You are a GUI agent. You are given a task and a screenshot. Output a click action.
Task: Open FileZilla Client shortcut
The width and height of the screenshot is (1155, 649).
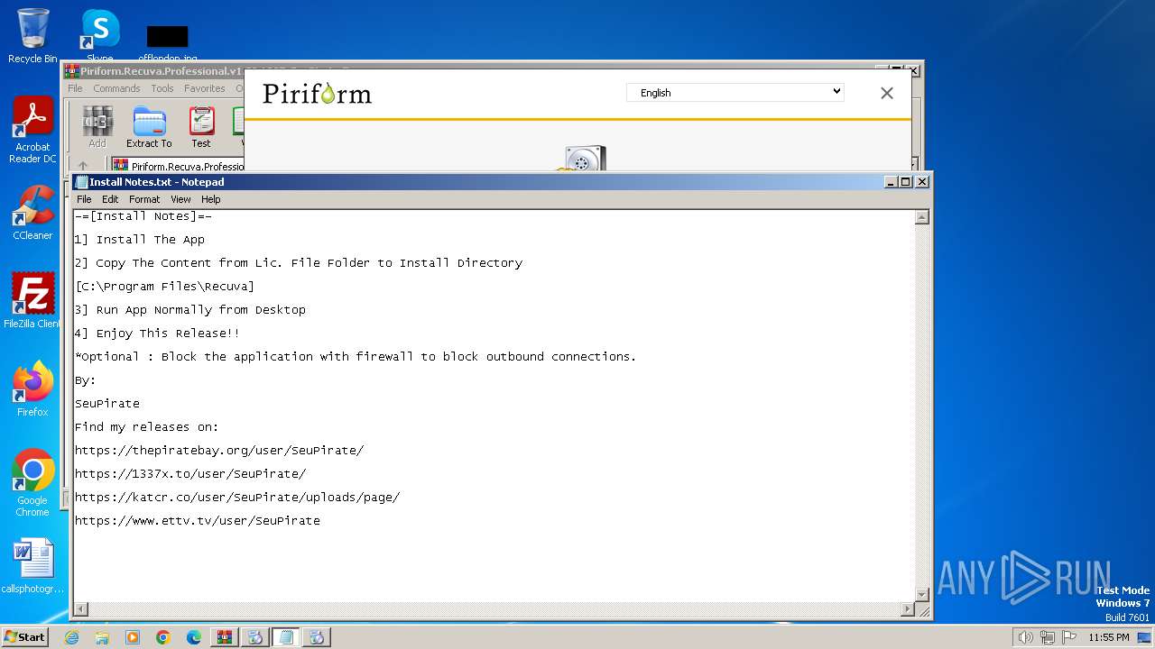(32, 301)
